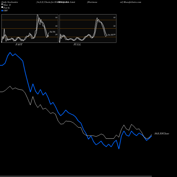Image resolution: width=177 pixels, height=177 pixels.
Task: Click the Slow D legend color box
Action: point(2,5)
